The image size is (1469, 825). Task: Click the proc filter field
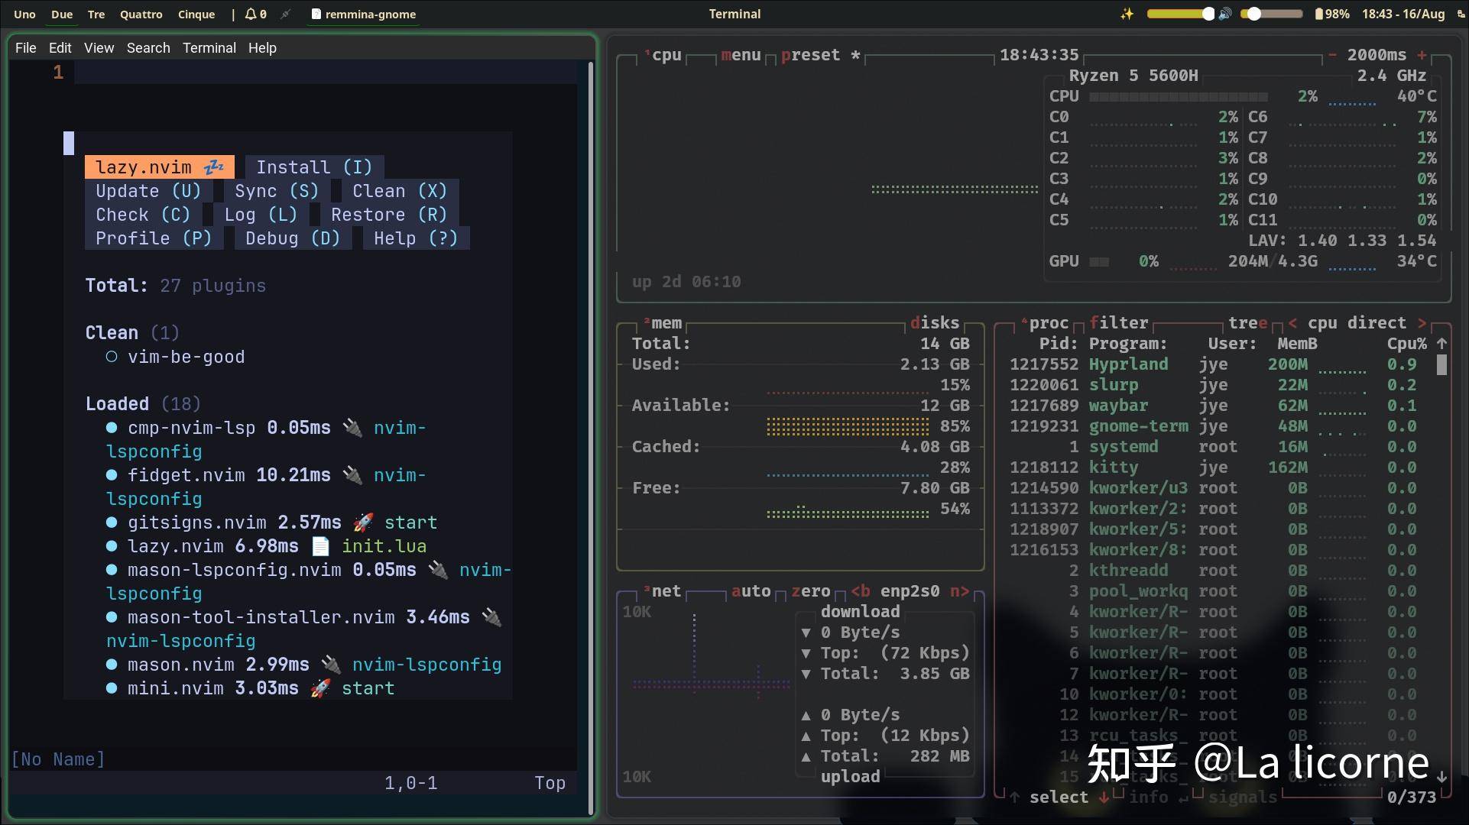1119,322
